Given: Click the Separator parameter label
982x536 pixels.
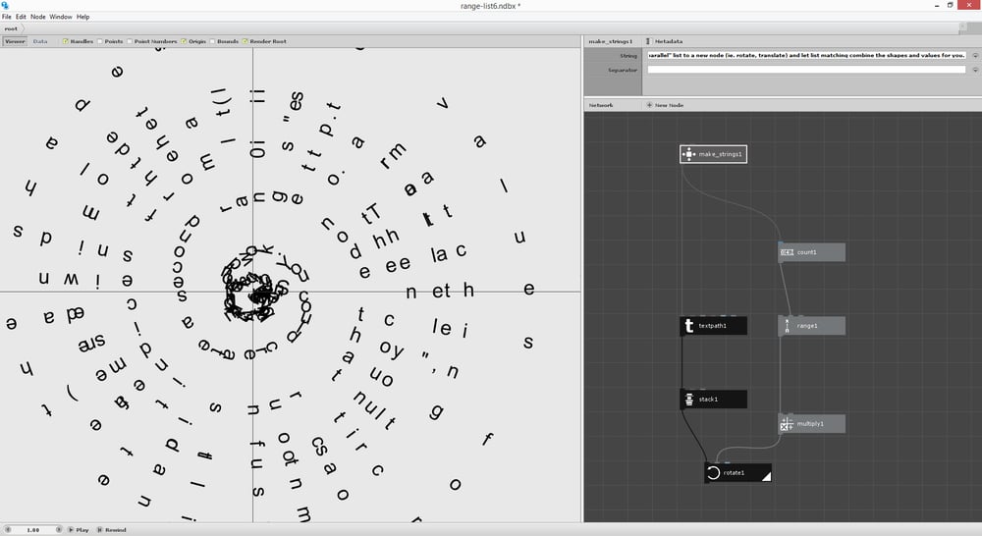Looking at the screenshot, I should point(623,70).
